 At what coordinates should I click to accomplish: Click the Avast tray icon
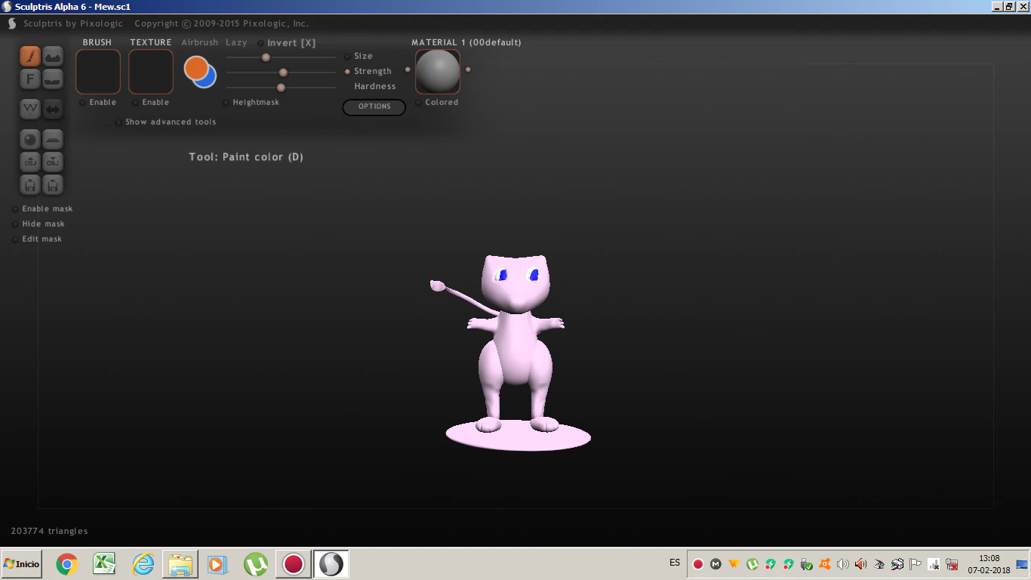(x=824, y=564)
